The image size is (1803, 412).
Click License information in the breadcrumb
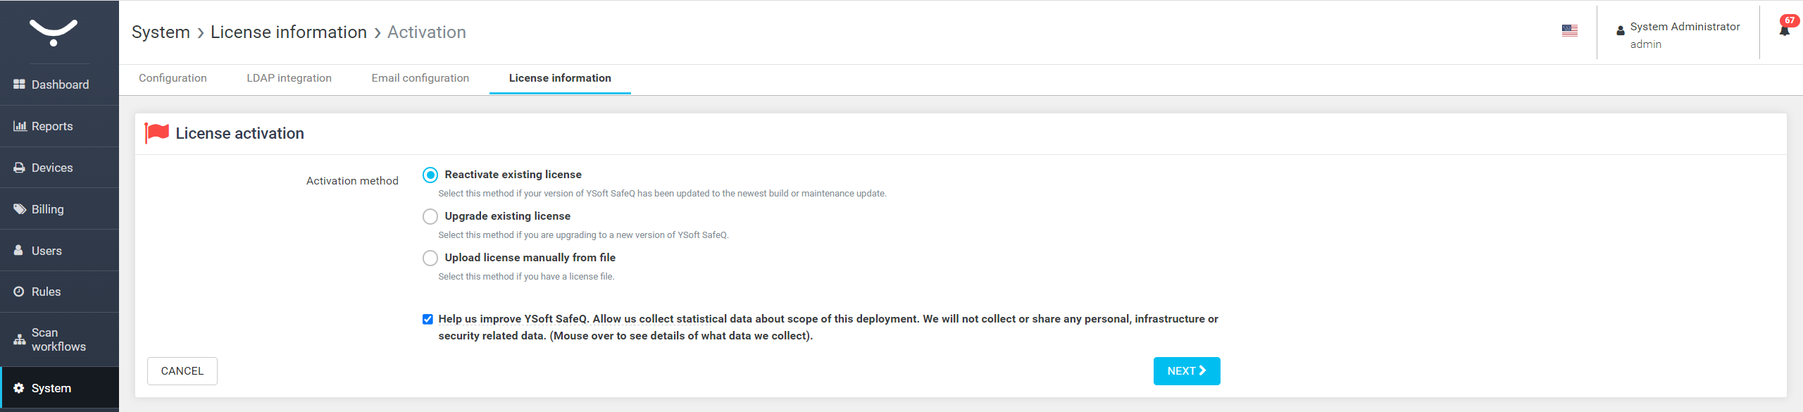click(288, 32)
